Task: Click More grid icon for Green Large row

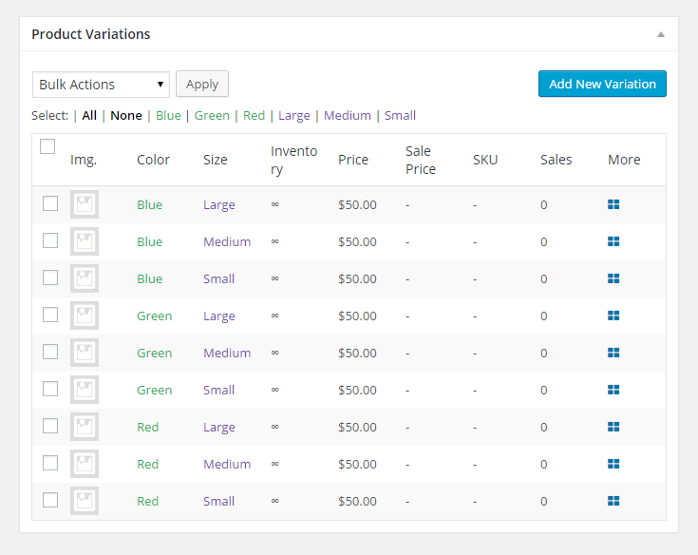Action: point(613,316)
